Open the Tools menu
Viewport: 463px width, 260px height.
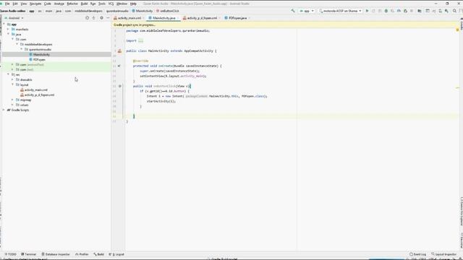(x=102, y=4)
